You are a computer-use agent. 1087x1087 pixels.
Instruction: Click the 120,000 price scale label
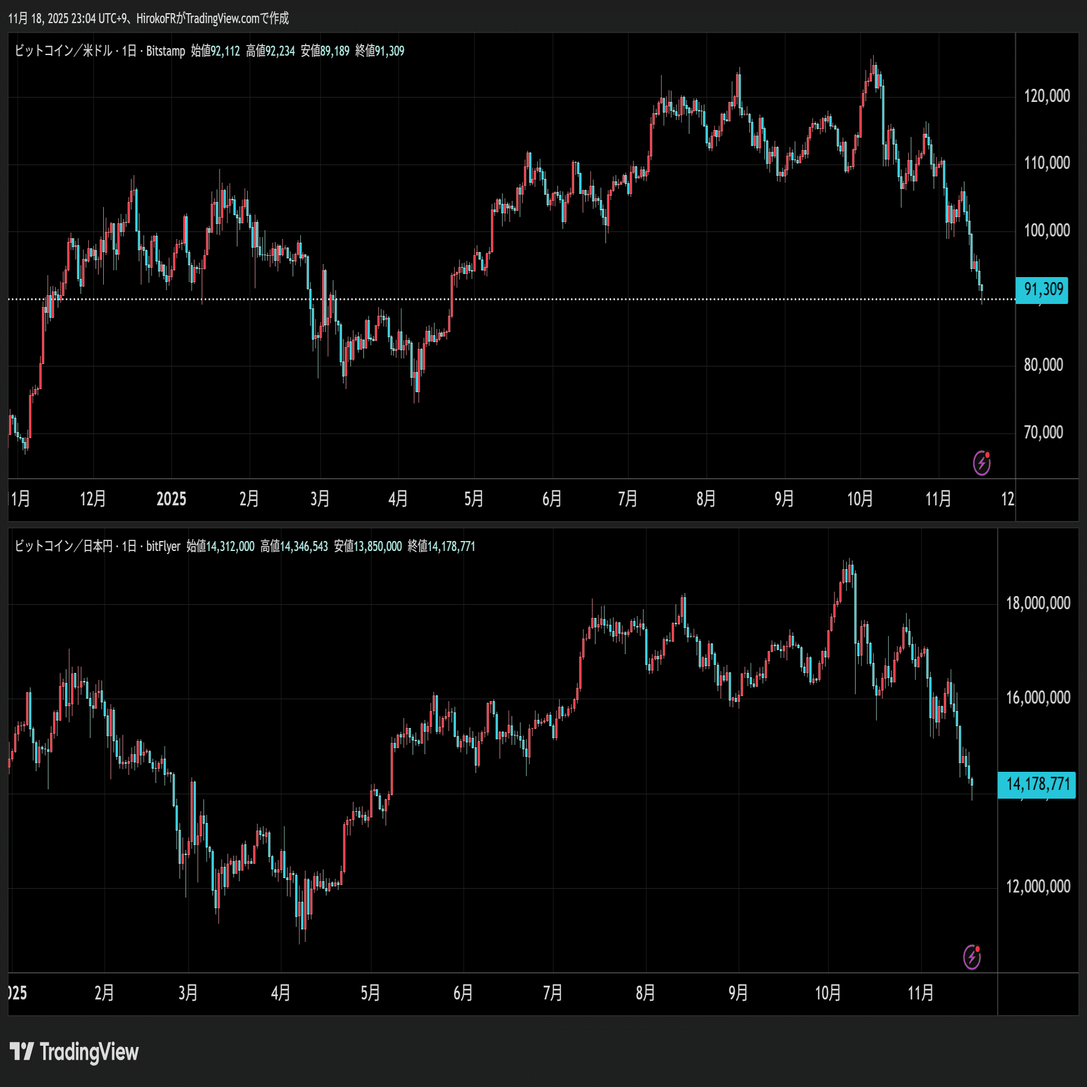coord(1046,96)
